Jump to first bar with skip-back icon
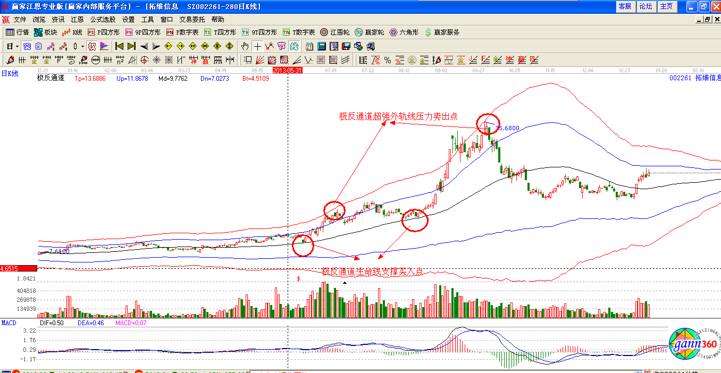This screenshot has height=373, width=721. click(x=119, y=46)
